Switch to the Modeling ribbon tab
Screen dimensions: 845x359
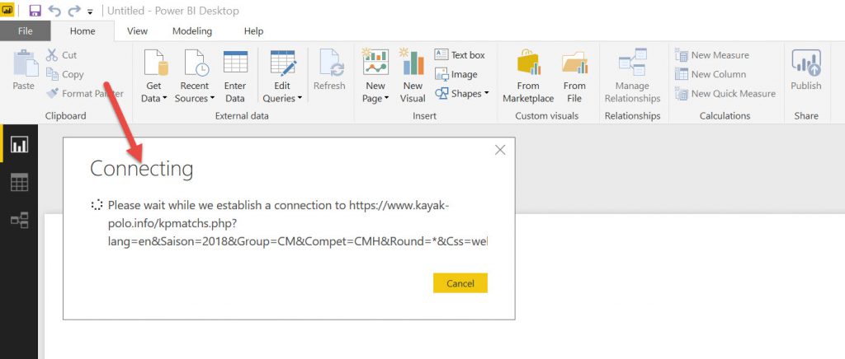pos(191,31)
